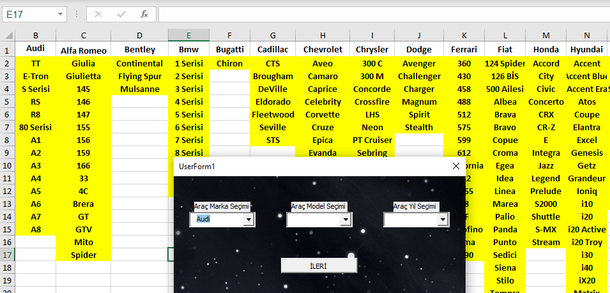Select column C header

tap(84, 35)
